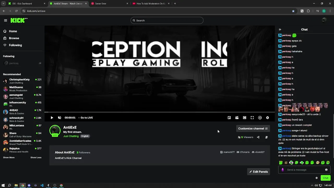Activate mini player picture-in-picture icon
The width and height of the screenshot is (334, 188).
click(229, 118)
